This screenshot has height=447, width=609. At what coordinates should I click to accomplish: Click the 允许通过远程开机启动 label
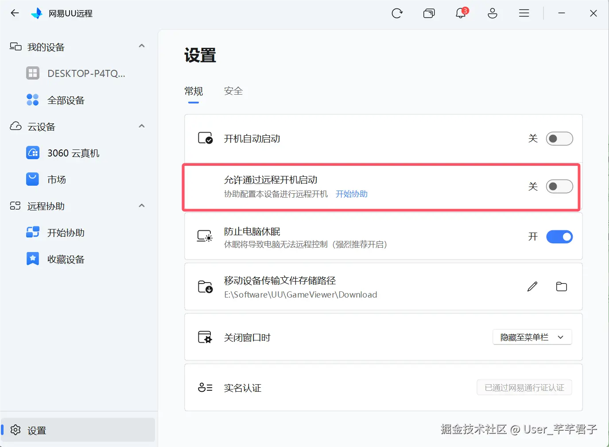pos(271,180)
